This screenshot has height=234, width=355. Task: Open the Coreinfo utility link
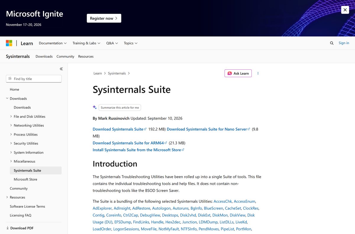(x=114, y=215)
